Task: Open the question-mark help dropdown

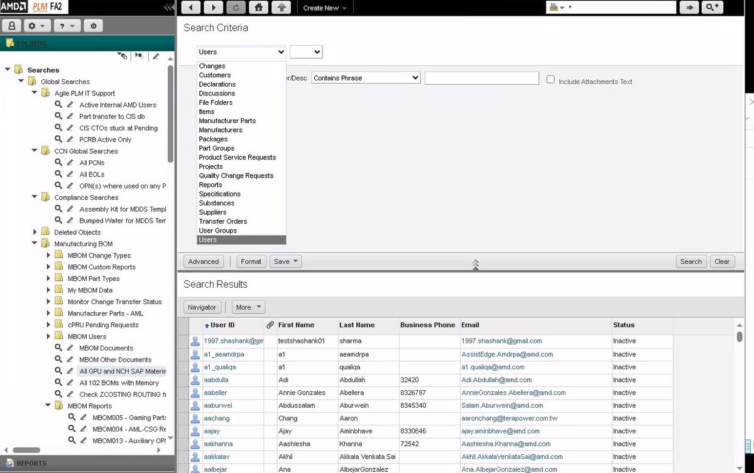Action: point(66,26)
